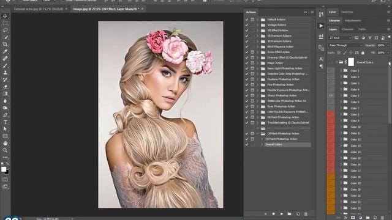Select the Hand tool

[5, 143]
